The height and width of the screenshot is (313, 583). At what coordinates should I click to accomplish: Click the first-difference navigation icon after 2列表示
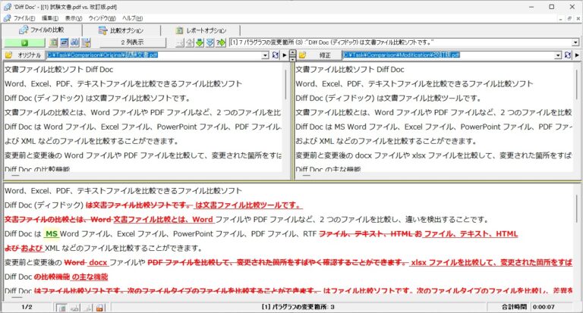pyautogui.click(x=180, y=42)
